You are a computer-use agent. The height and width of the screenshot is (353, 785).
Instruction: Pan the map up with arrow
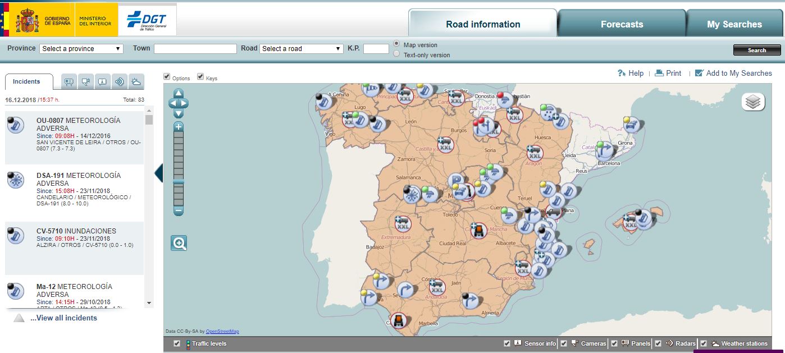(179, 93)
